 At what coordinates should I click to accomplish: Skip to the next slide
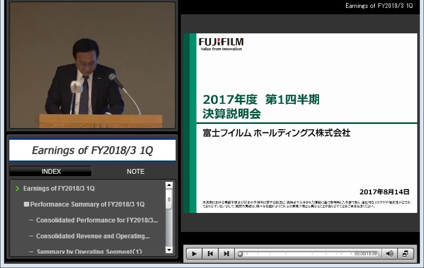click(226, 254)
